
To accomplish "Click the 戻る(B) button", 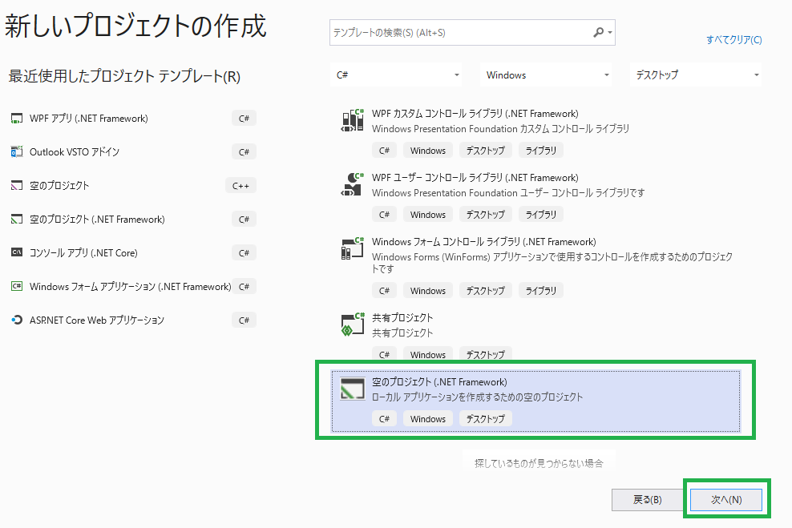I will pyautogui.click(x=648, y=500).
